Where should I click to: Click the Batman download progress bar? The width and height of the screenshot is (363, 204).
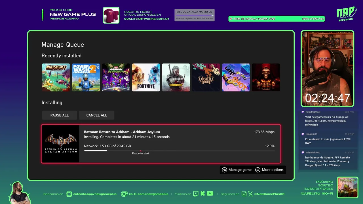point(179,151)
